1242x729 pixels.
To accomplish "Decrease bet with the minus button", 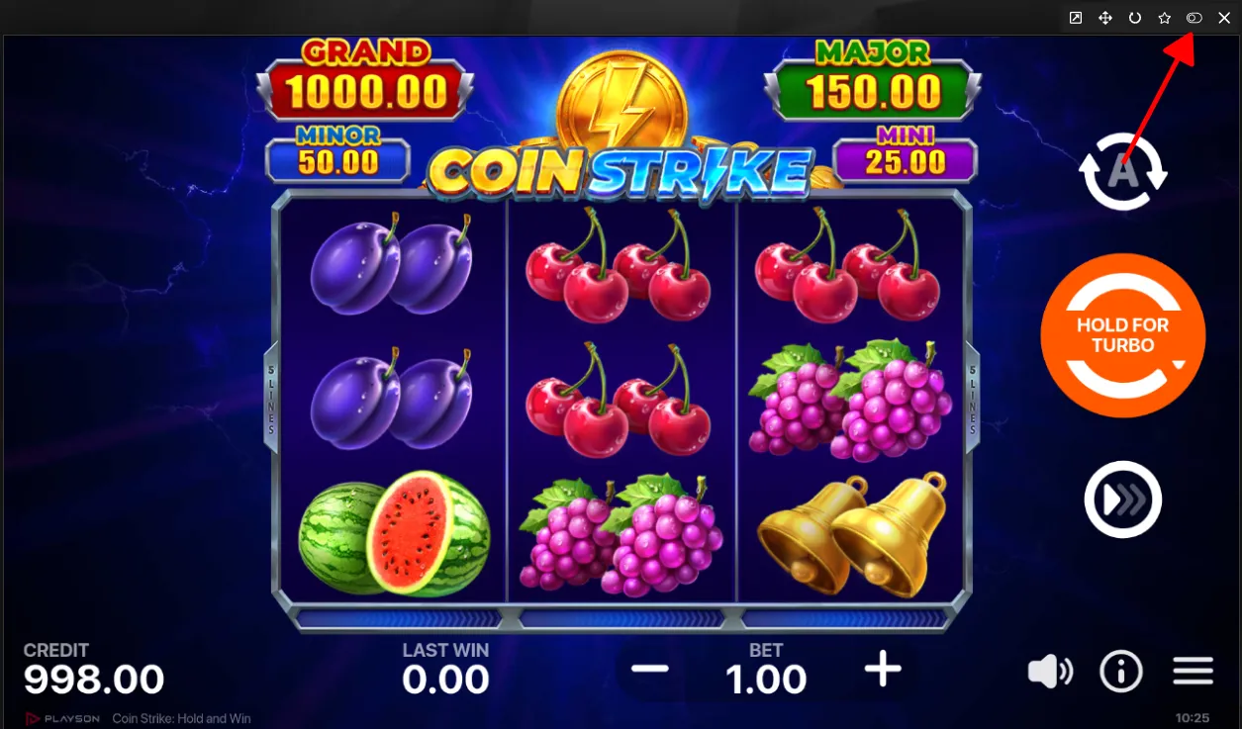I will coord(650,670).
